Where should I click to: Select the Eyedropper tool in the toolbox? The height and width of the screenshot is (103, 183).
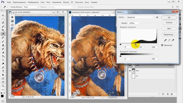(3, 34)
